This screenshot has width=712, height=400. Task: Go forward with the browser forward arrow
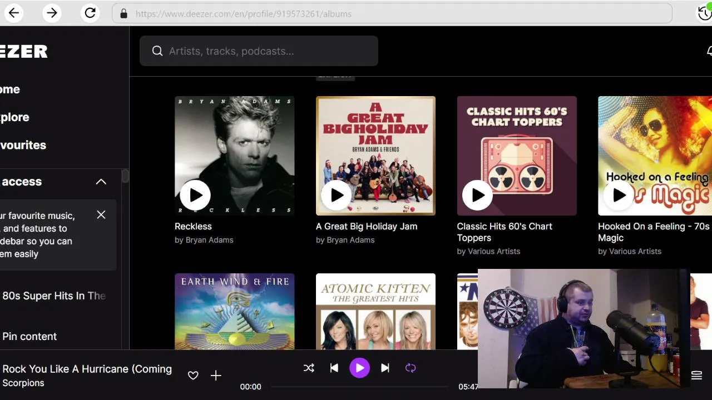click(52, 13)
